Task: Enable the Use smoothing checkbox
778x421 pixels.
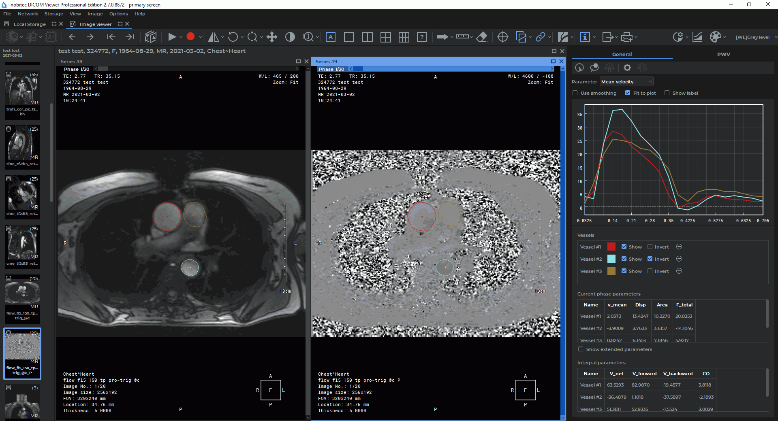Action: point(575,93)
